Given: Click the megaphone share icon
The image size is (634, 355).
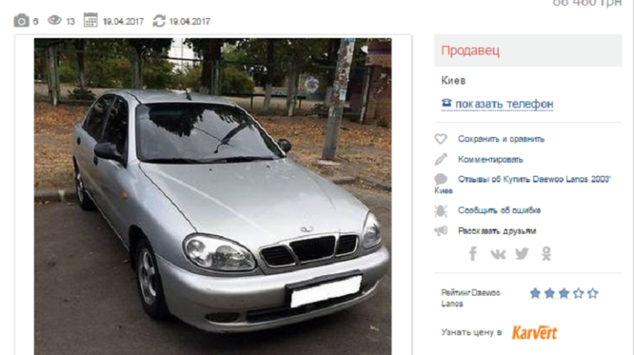Looking at the screenshot, I should [x=441, y=231].
